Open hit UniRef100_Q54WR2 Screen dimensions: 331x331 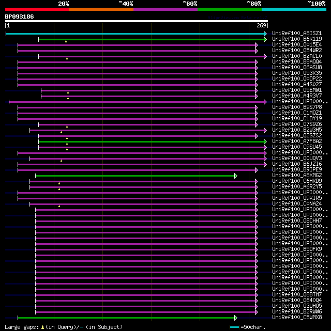[297, 51]
